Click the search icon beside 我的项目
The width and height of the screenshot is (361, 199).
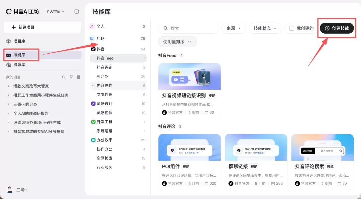click(64, 77)
